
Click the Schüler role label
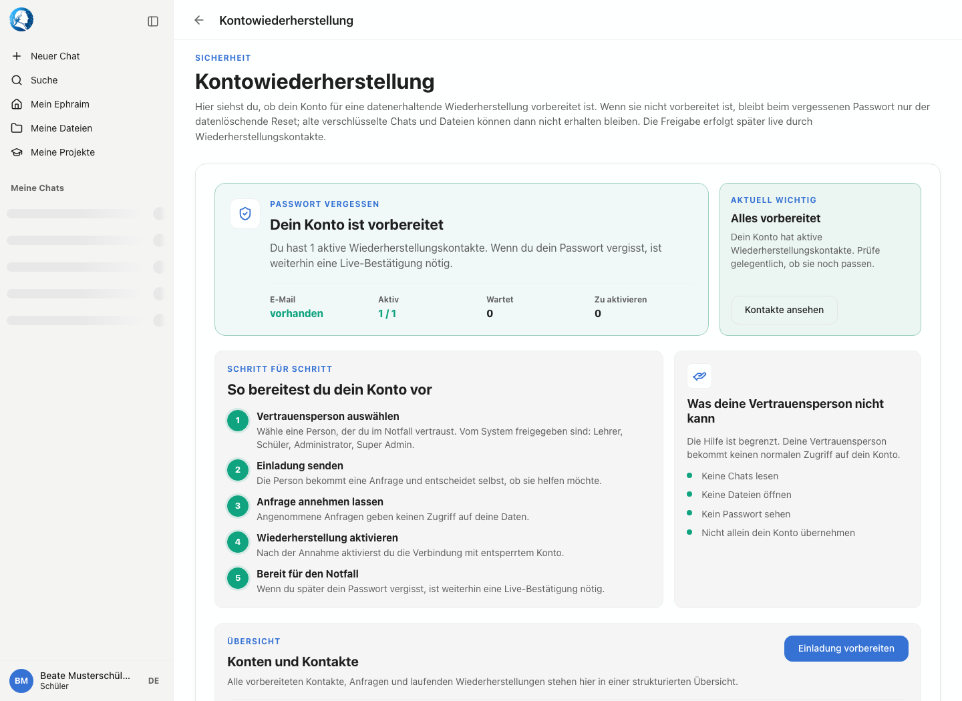point(54,686)
